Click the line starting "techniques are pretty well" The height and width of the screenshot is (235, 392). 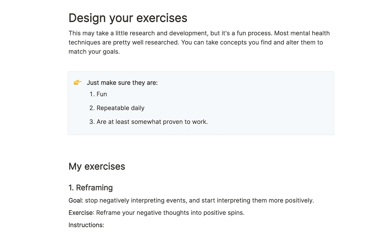point(123,42)
